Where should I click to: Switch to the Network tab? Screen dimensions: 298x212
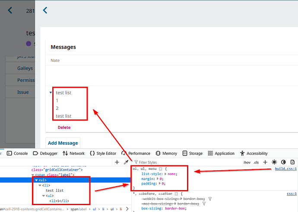[x=73, y=153]
